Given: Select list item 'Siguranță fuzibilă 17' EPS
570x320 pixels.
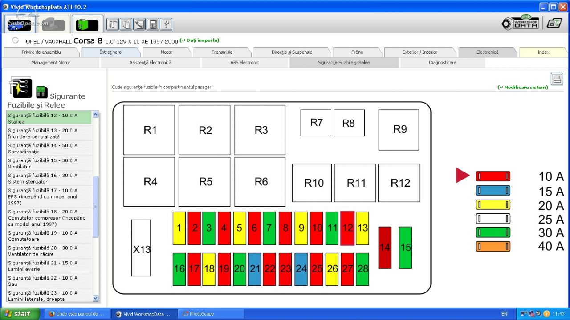Looking at the screenshot, I should pos(49,196).
